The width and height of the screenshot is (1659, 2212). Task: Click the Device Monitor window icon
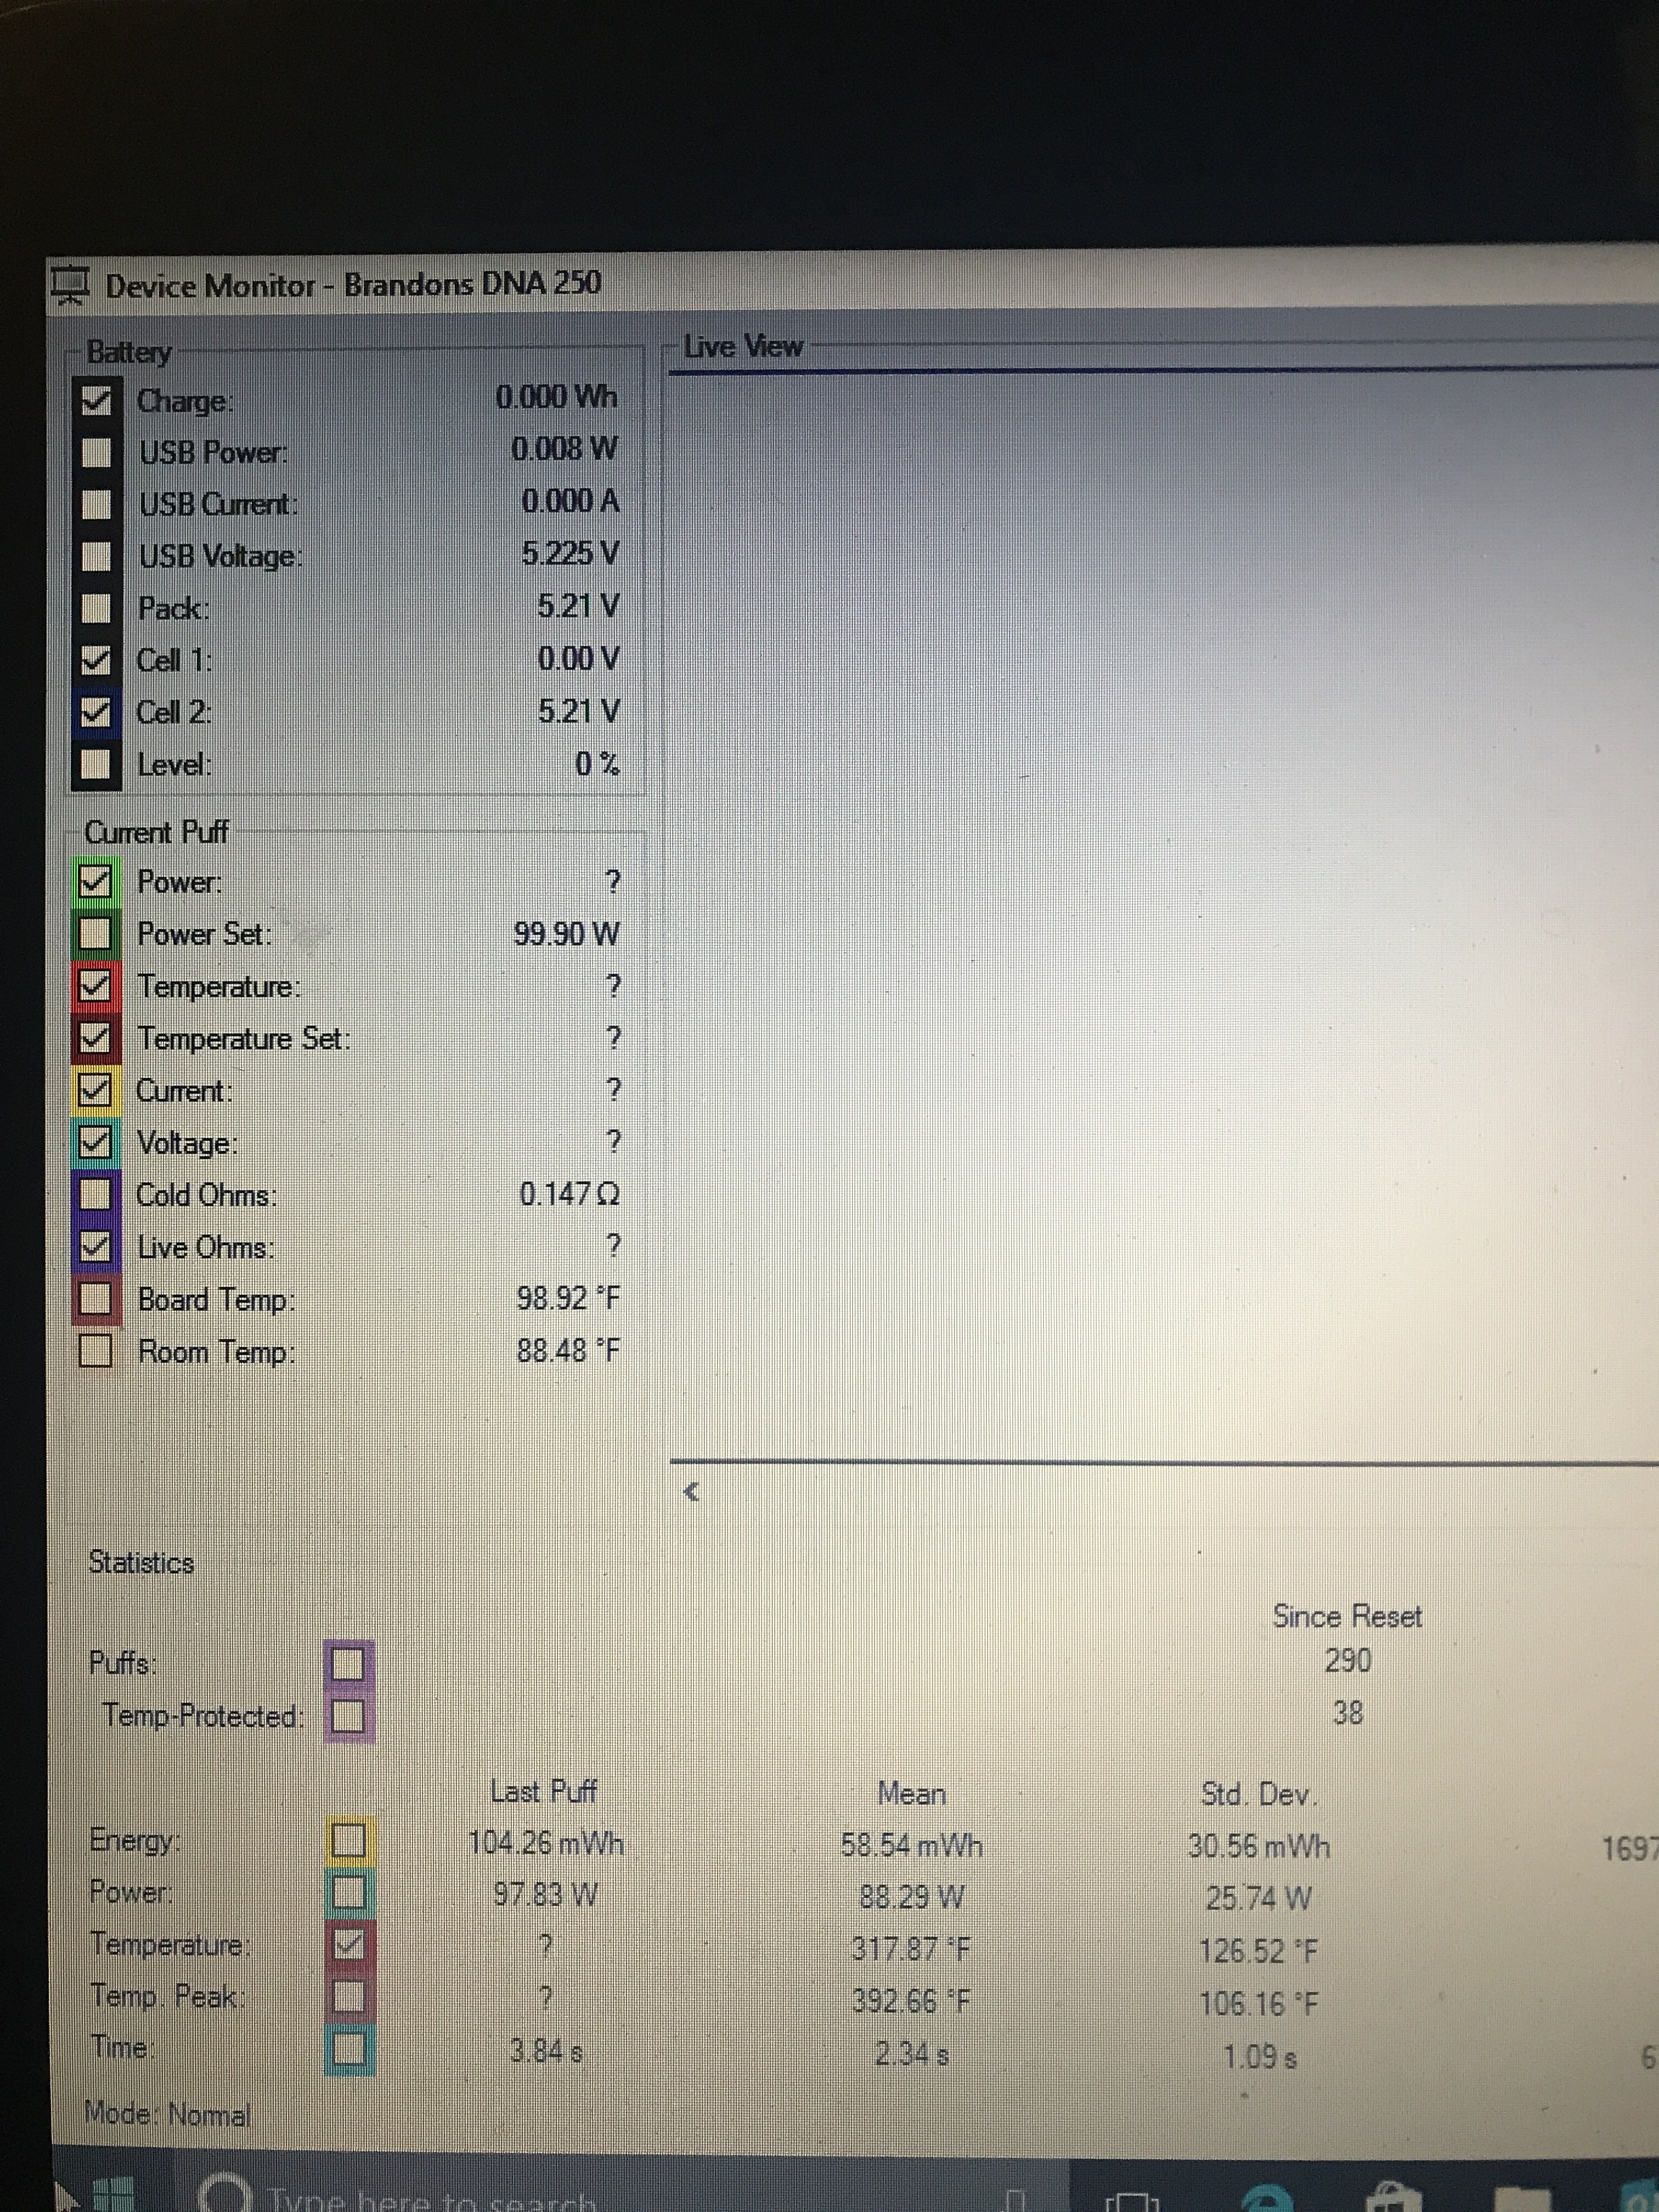click(71, 286)
